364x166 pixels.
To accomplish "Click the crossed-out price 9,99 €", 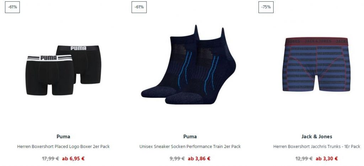I will [177, 159].
